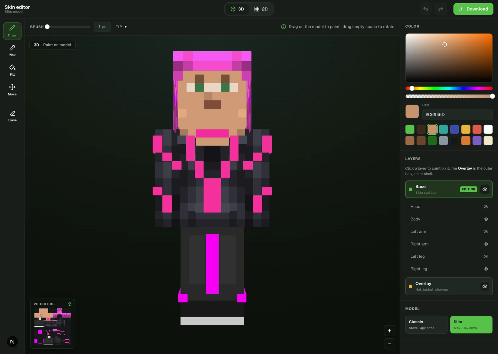Toggle Base layer visibility eye
The width and height of the screenshot is (498, 354).
[x=485, y=189]
